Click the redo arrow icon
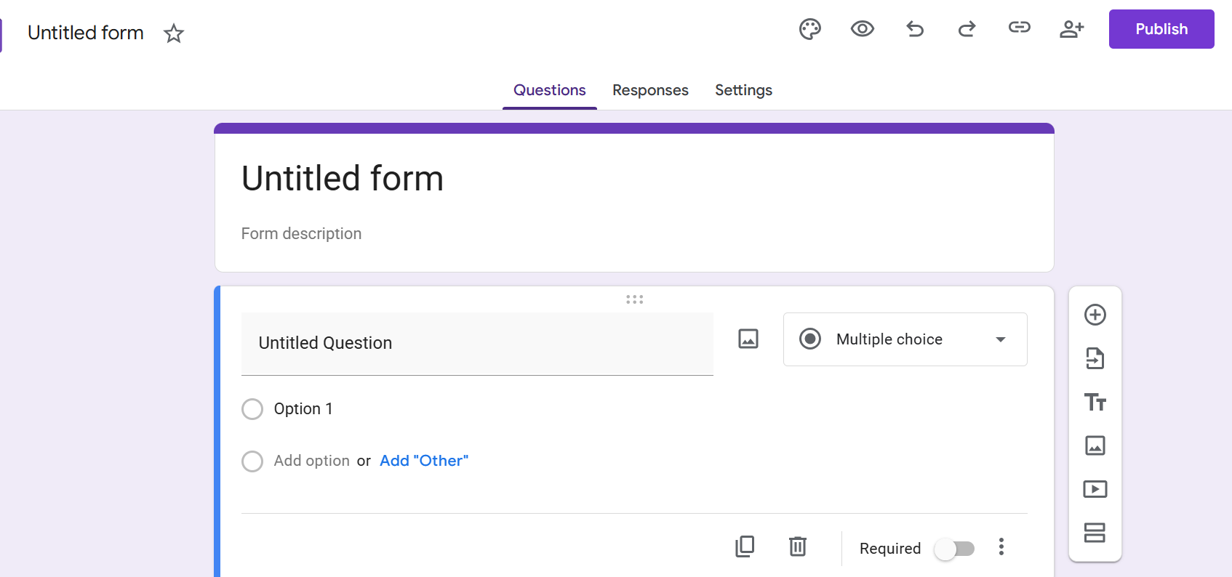 click(967, 29)
